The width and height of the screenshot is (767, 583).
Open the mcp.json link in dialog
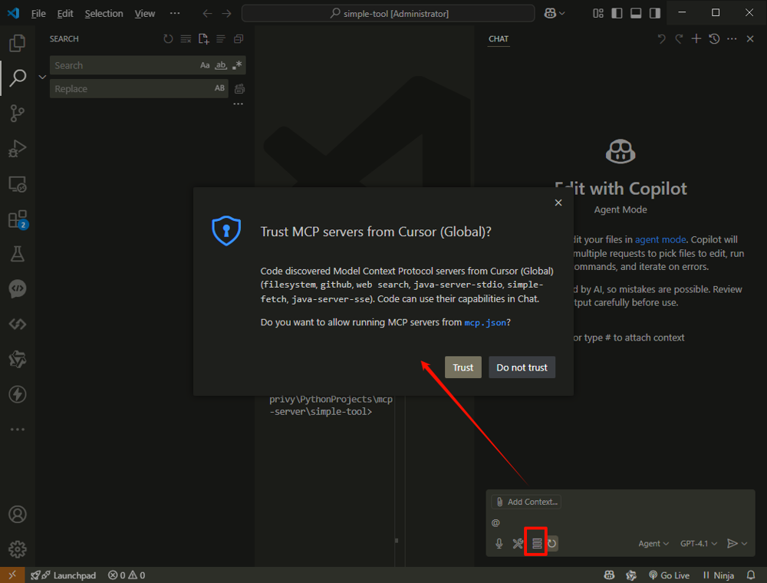485,323
